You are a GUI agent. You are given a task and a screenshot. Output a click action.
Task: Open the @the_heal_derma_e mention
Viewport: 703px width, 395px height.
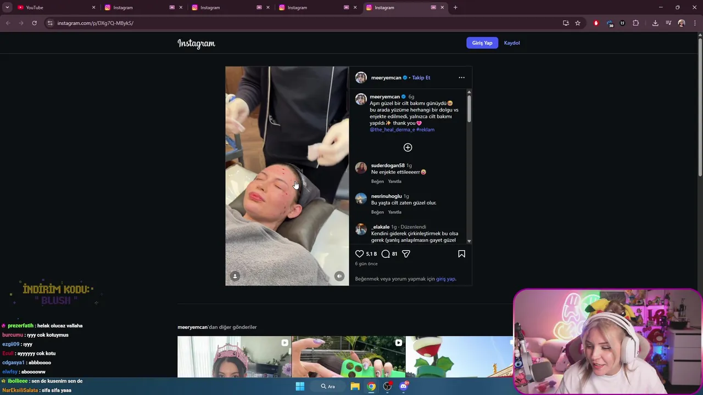[392, 130]
